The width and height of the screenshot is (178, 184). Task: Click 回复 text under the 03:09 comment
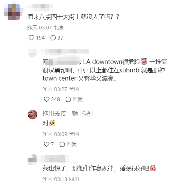72,144
